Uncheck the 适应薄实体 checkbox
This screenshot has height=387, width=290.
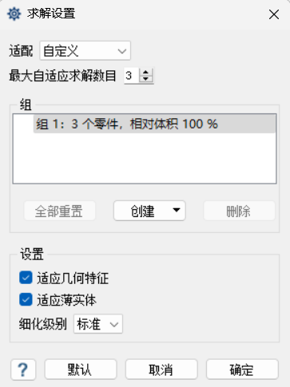tap(26, 300)
